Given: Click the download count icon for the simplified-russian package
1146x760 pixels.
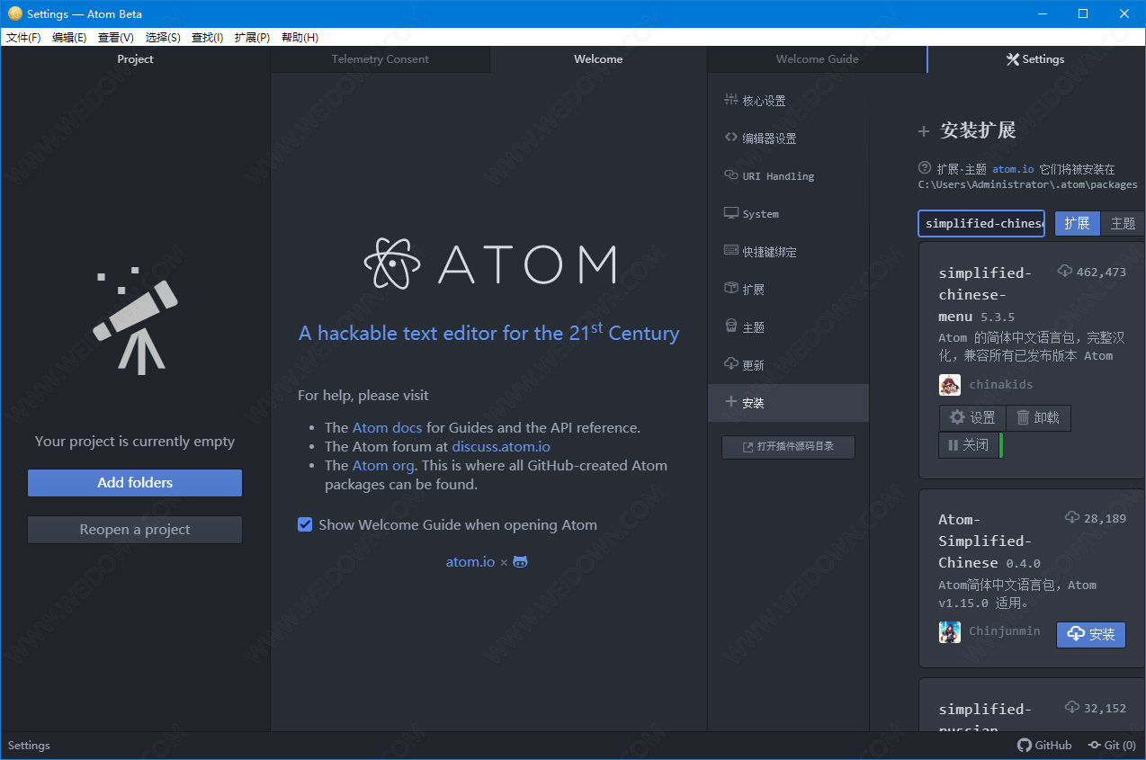Looking at the screenshot, I should point(1072,708).
